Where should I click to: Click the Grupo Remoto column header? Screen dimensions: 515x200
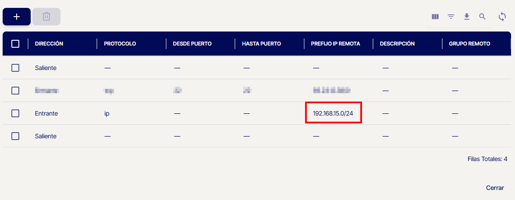[x=469, y=44]
